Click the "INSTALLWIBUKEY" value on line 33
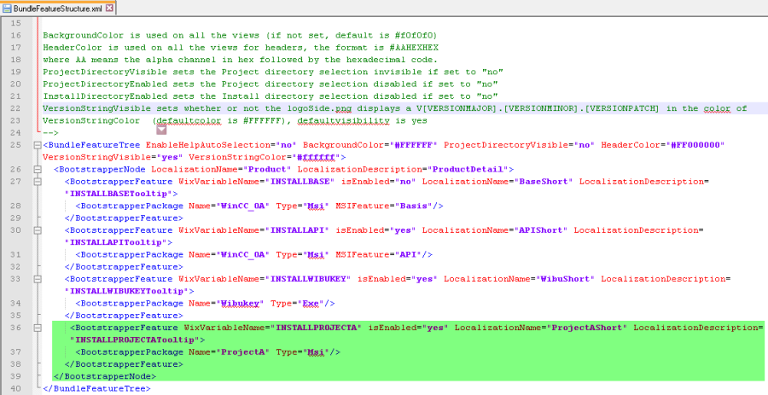 pyautogui.click(x=305, y=279)
